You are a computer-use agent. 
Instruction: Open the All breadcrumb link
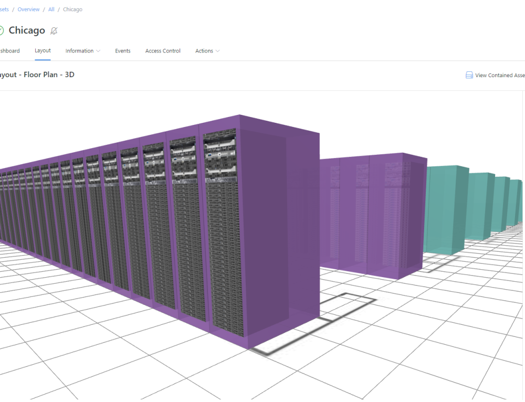click(51, 9)
